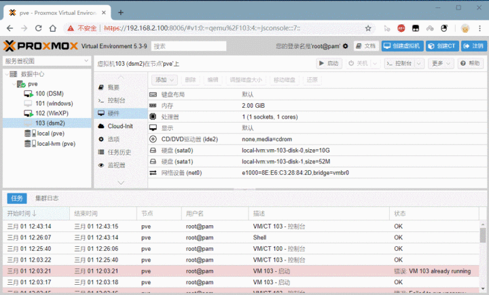The height and width of the screenshot is (295, 489).
Task: Open shutdown options dropdown arrow
Action: click(375, 64)
